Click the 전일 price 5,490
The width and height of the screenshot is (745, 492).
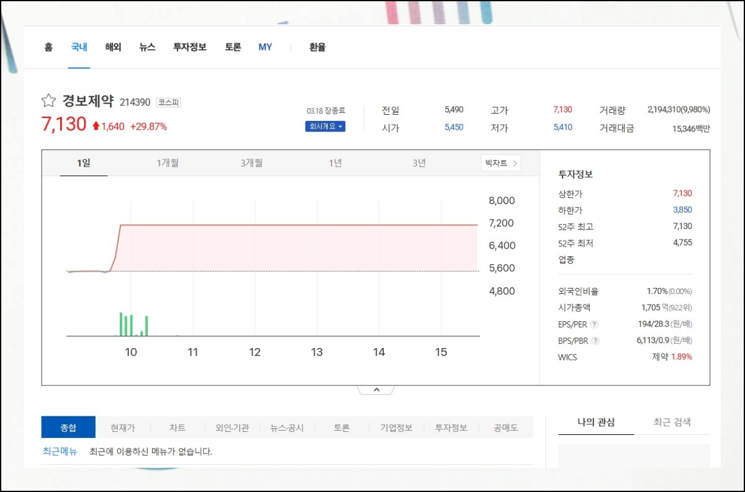(454, 110)
